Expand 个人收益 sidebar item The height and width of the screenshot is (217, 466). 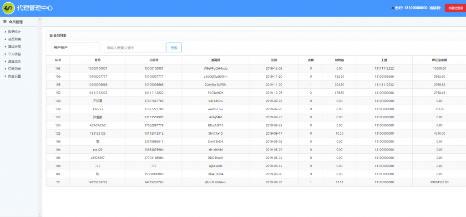point(15,54)
